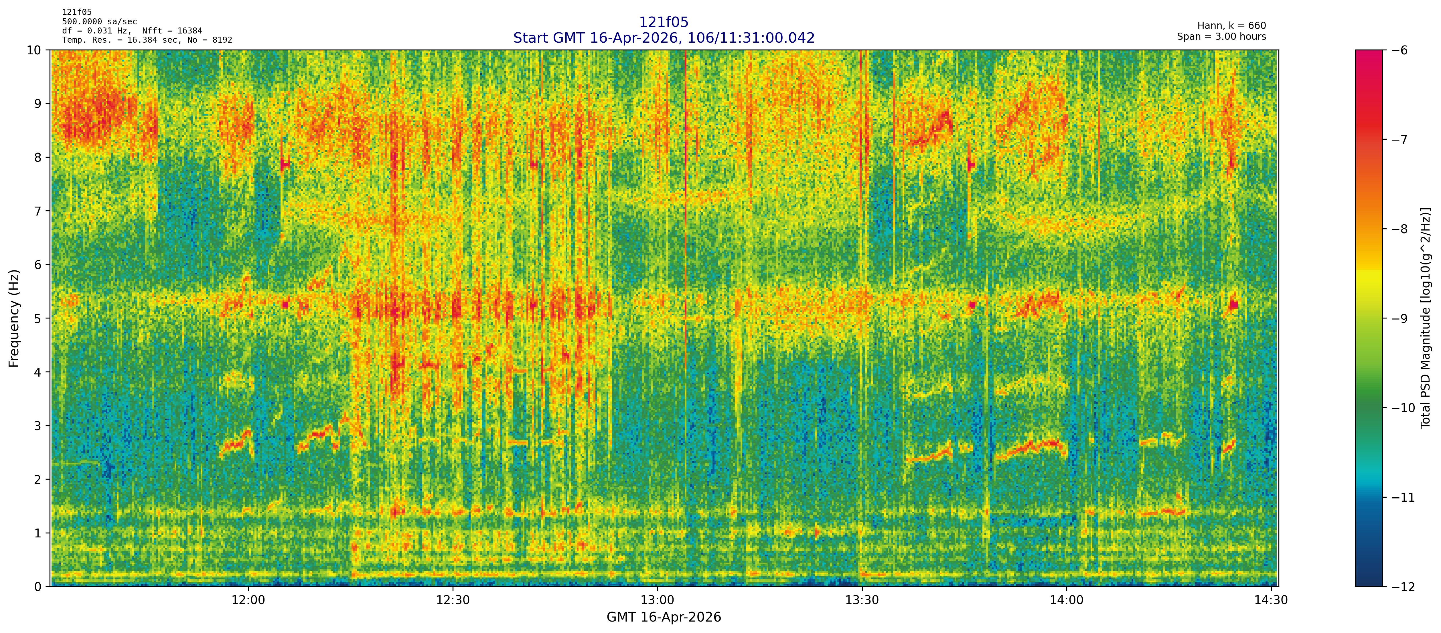Click the 12:30 time axis label
The height and width of the screenshot is (633, 1441).
point(453,600)
